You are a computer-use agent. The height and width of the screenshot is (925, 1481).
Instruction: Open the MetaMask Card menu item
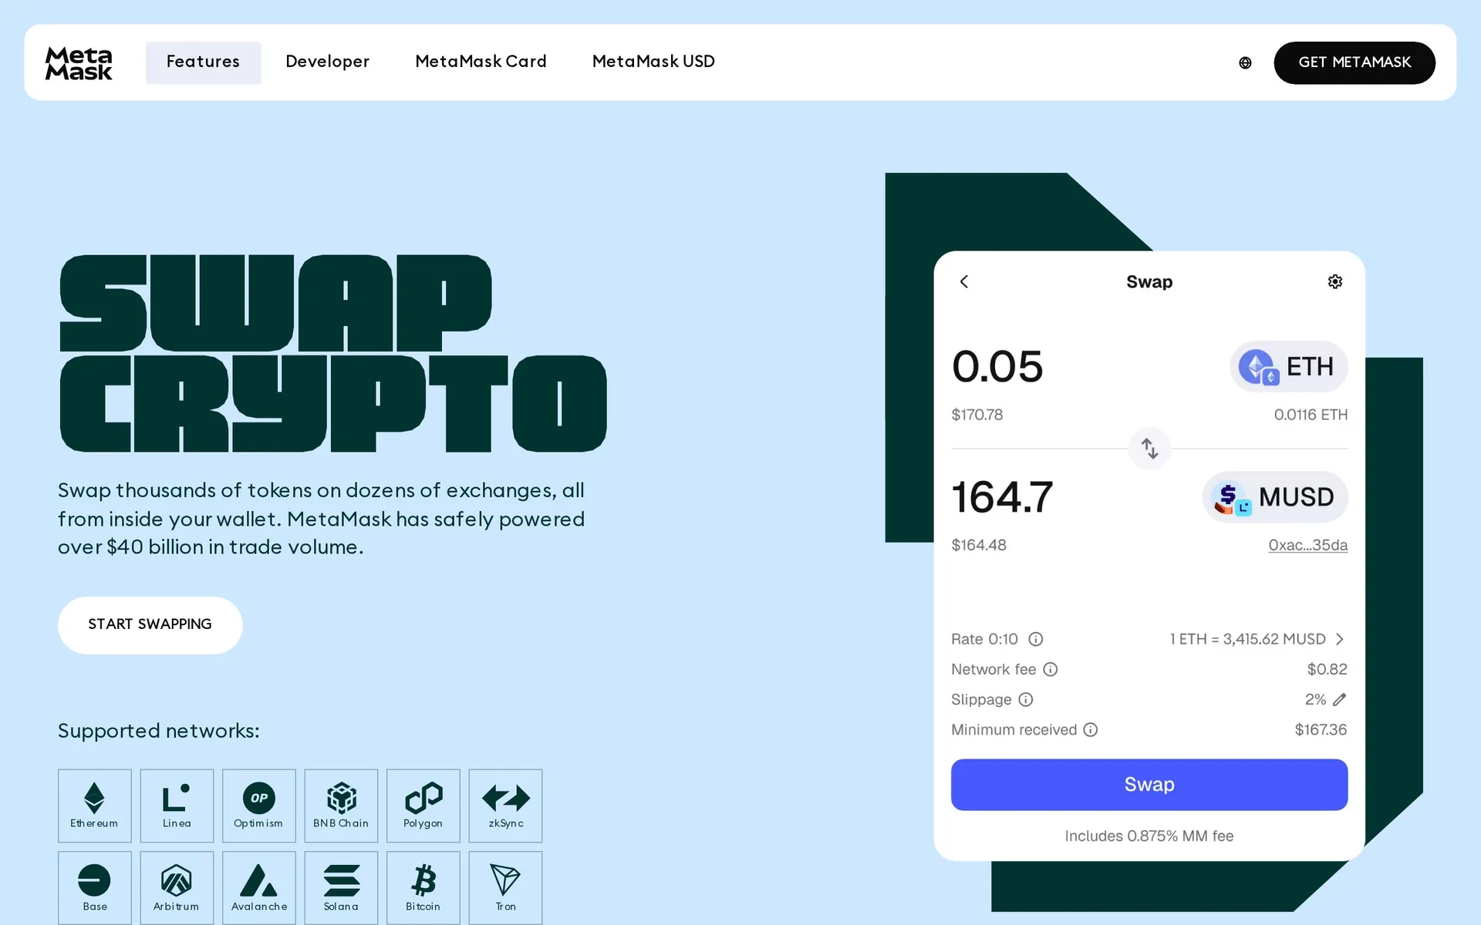[x=481, y=62]
